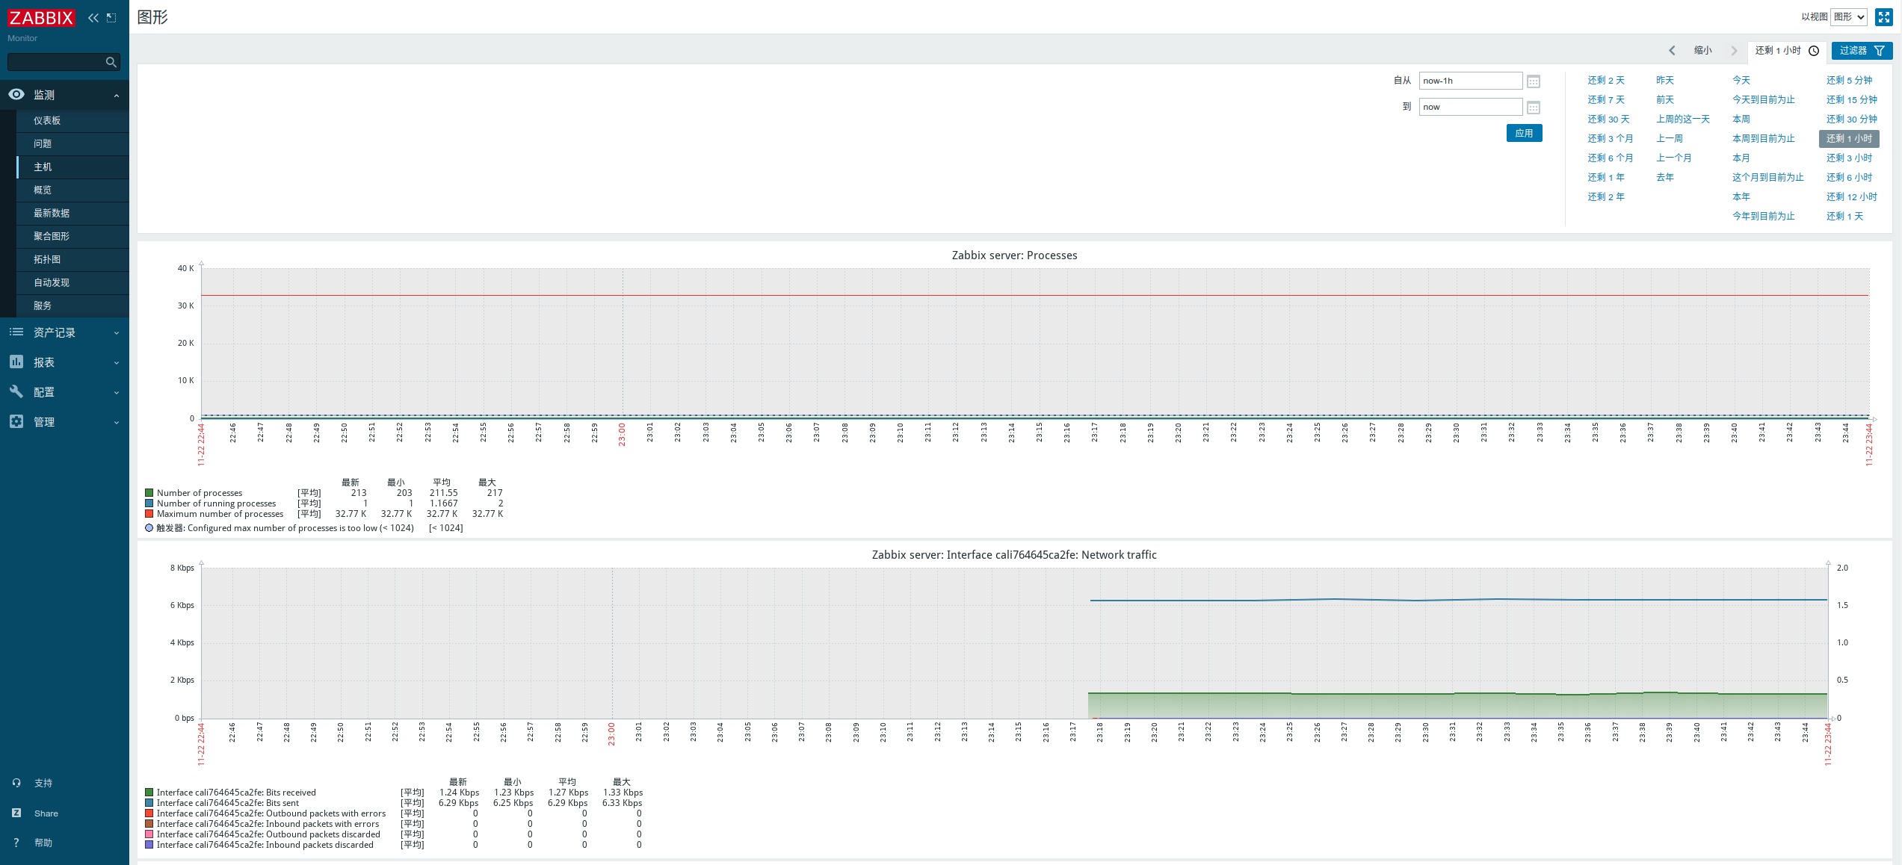
Task: Open 服务 in sidebar
Action: pos(72,306)
